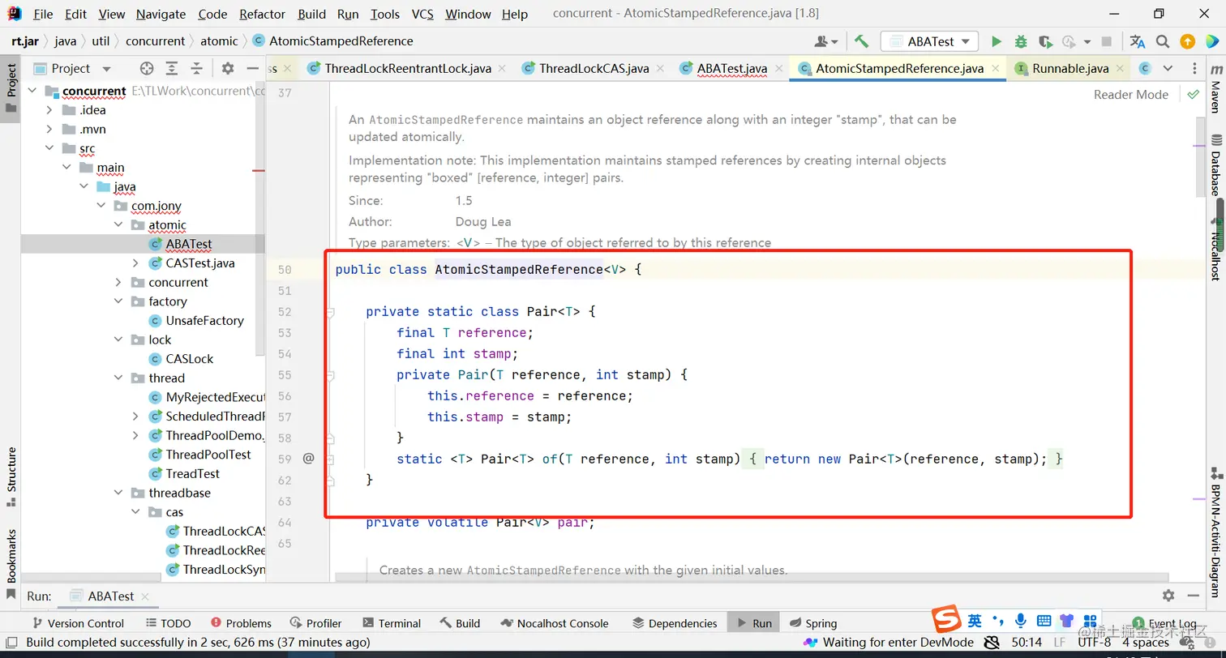Expand the CASTest.java node

[135, 263]
